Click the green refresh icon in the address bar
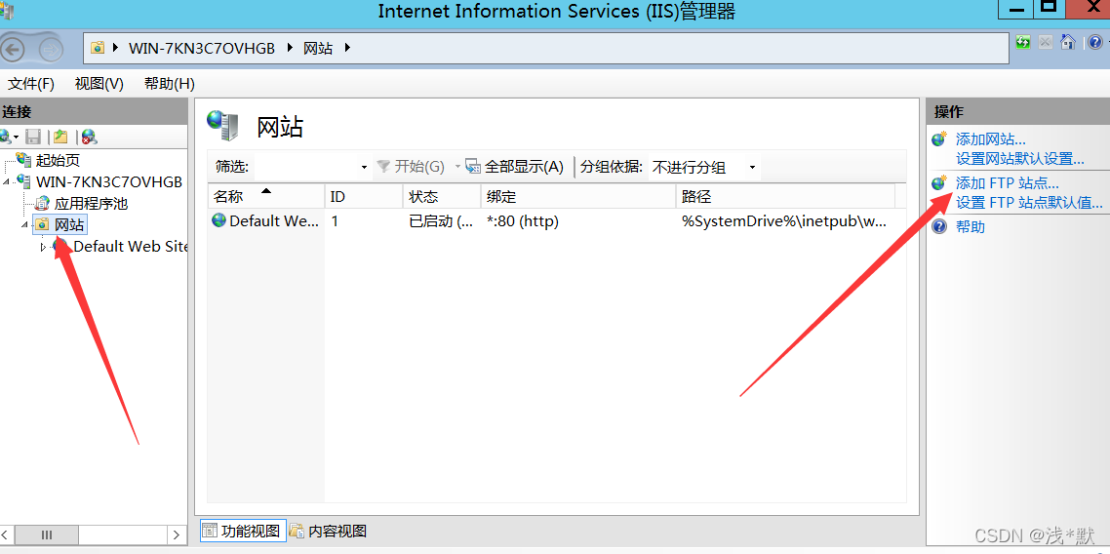 1023,43
